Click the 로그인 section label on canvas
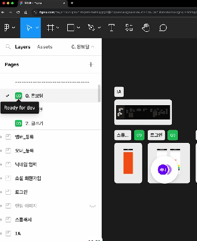 [x=156, y=135]
